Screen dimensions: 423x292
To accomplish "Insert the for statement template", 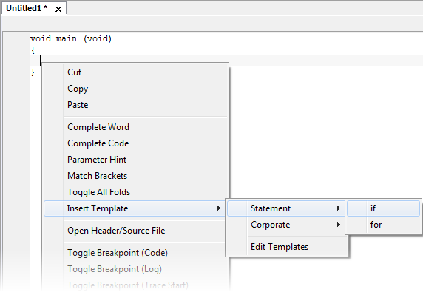I will tap(383, 225).
